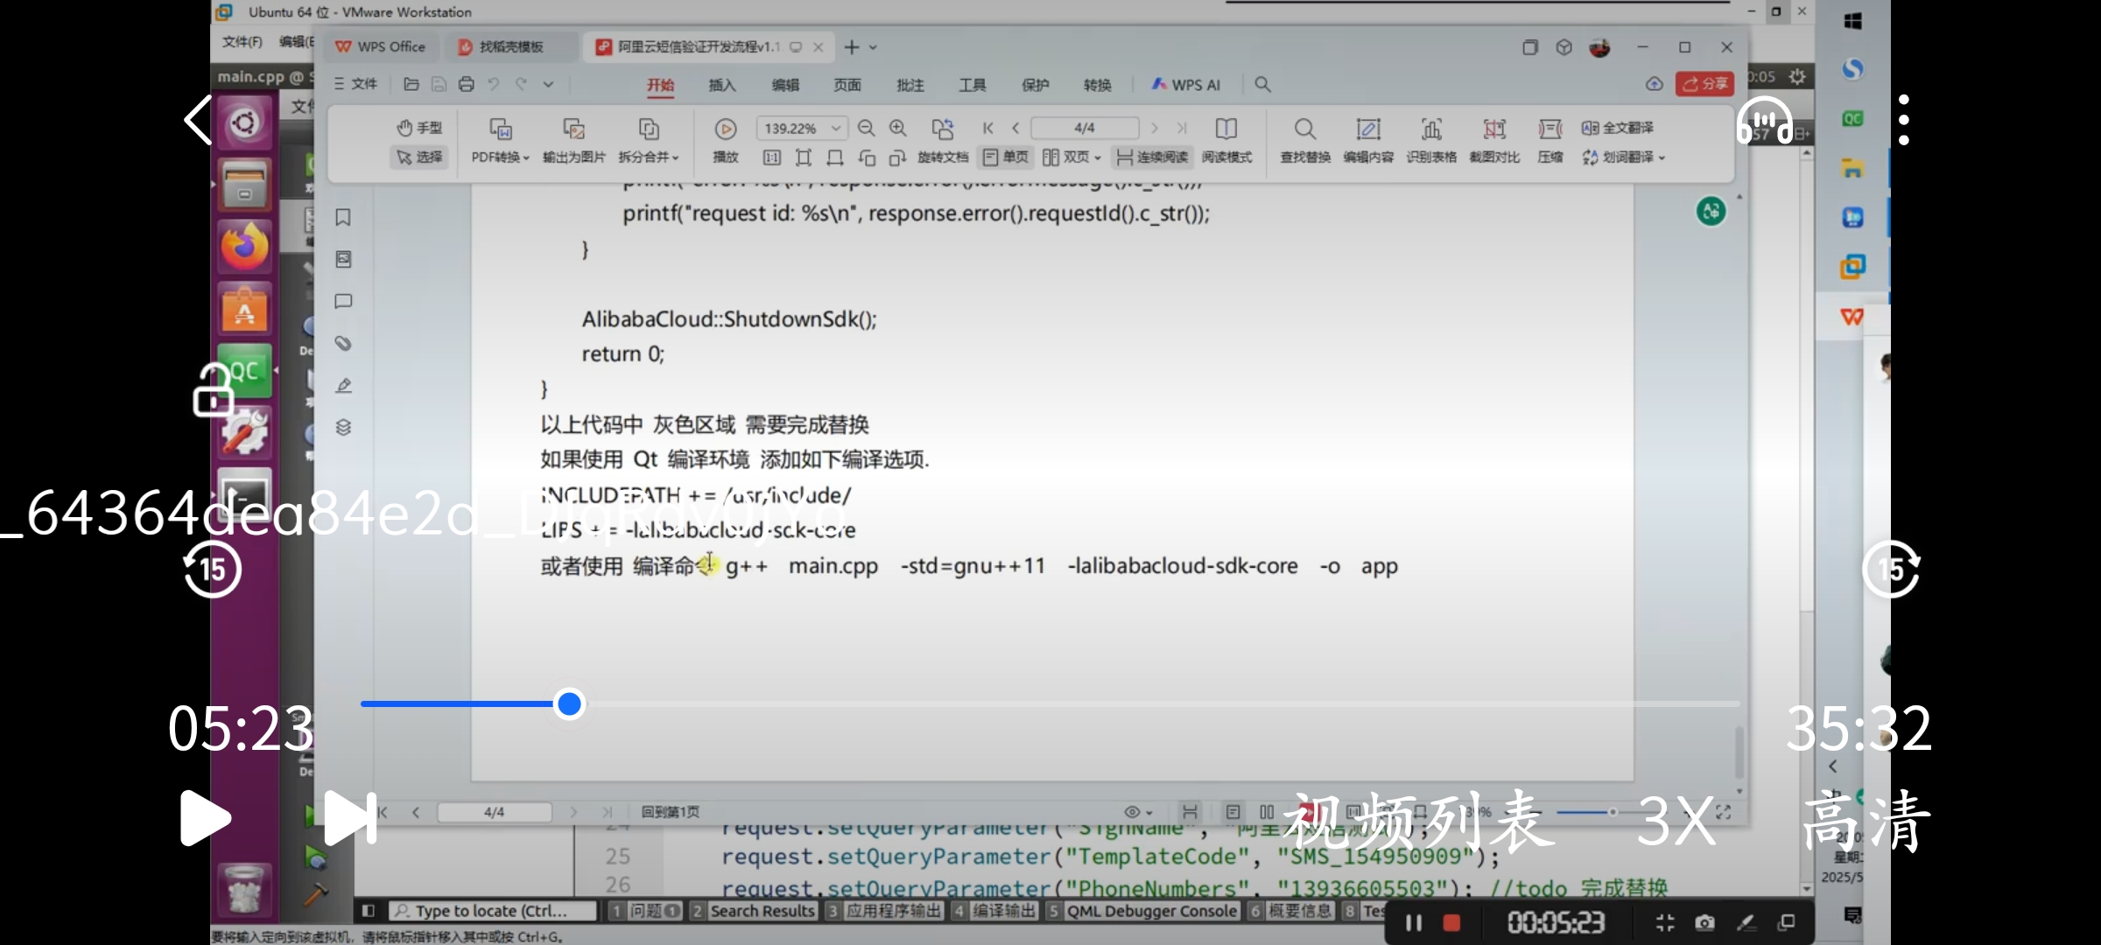Open the 插入 ribbon tab
The width and height of the screenshot is (2101, 945).
(721, 85)
